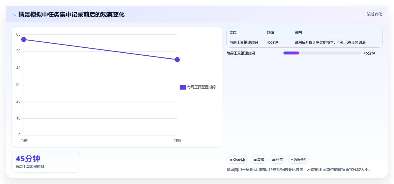
Task: Click the 说明 column header
Action: [x=298, y=32]
